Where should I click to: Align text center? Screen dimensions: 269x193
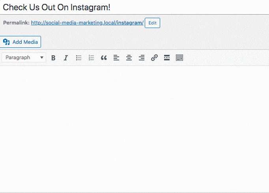(x=129, y=58)
